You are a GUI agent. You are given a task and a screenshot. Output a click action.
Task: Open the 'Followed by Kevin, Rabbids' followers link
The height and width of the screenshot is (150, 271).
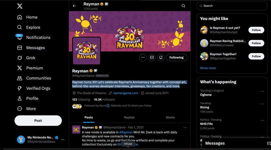[x=118, y=106]
